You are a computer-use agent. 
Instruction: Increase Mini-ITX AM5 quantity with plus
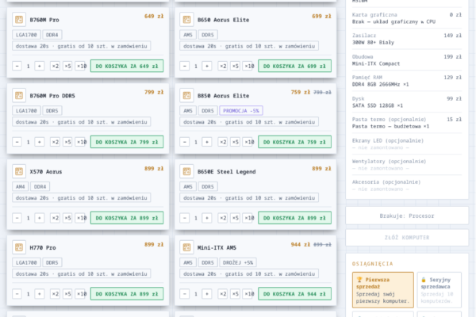coord(207,294)
